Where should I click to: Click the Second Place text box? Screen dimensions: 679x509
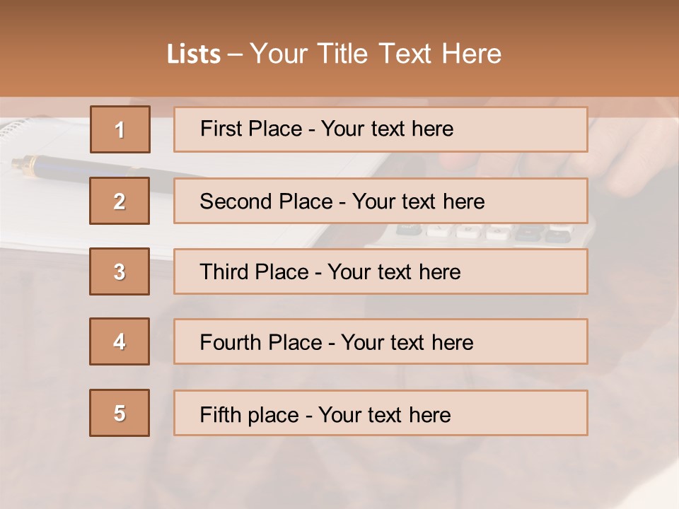[381, 201]
